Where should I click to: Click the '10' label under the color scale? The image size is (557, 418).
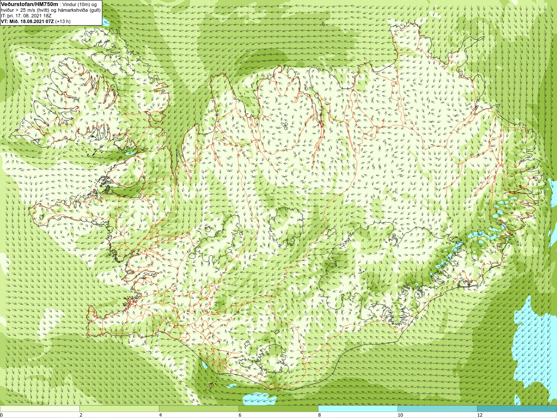click(x=400, y=415)
